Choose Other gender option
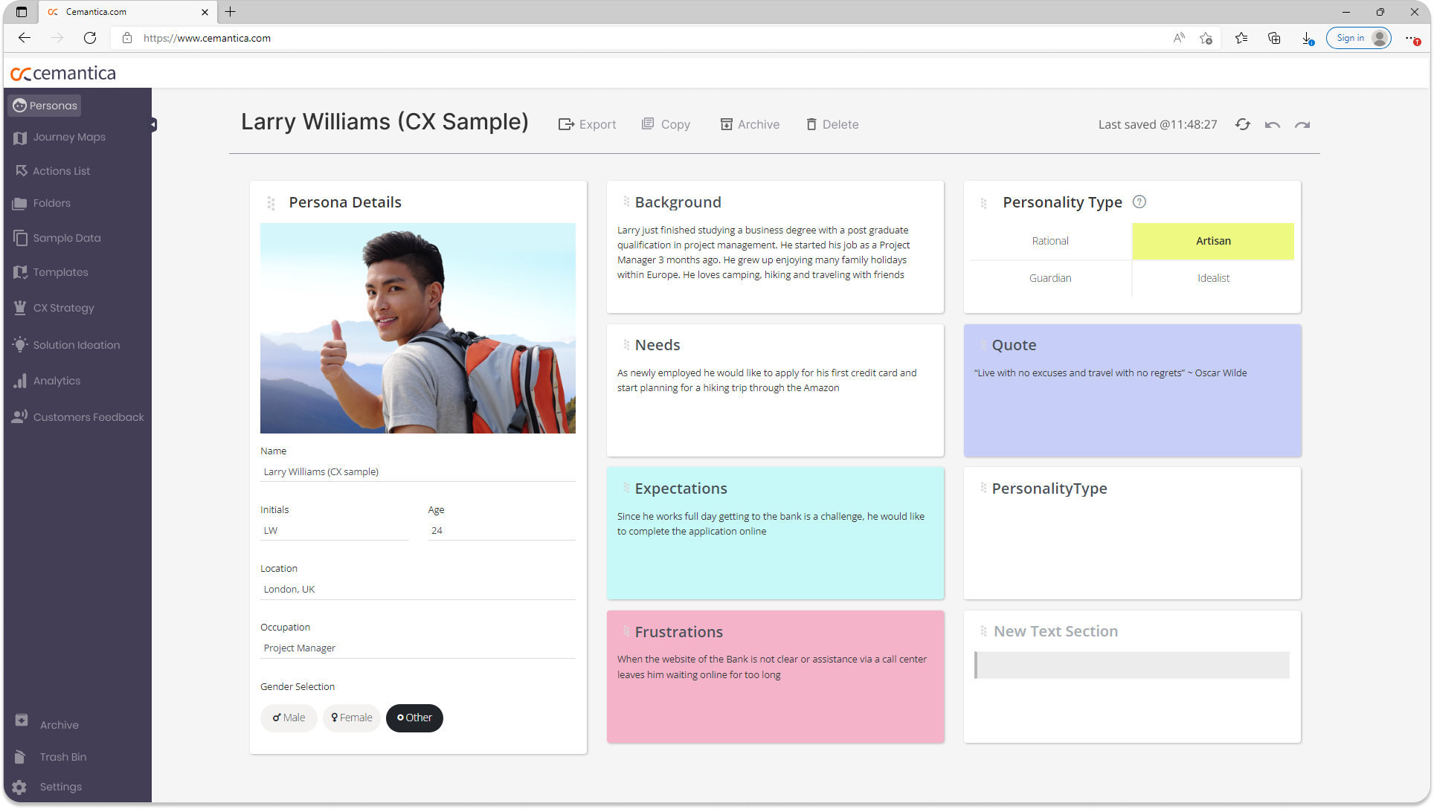This screenshot has width=1434, height=809. (x=414, y=718)
